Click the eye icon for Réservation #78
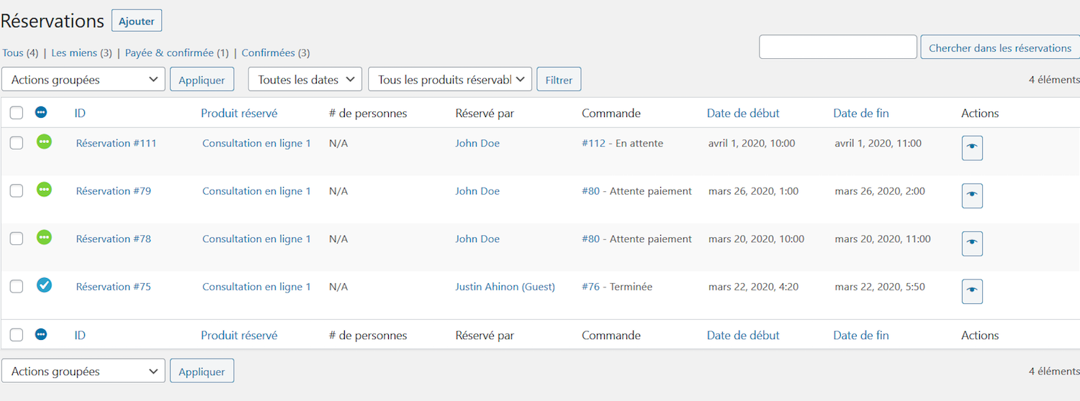 click(x=972, y=244)
